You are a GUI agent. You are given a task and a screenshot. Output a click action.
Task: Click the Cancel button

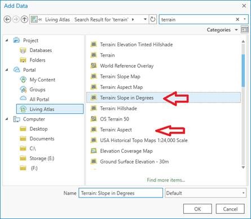click(230, 209)
